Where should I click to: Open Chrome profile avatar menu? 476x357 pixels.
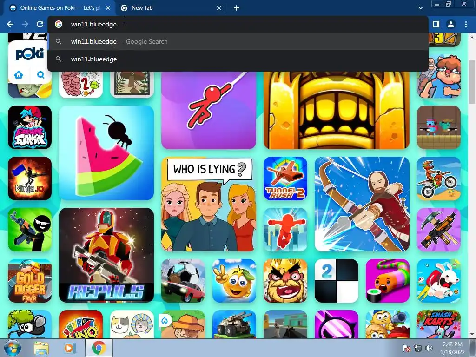[451, 24]
